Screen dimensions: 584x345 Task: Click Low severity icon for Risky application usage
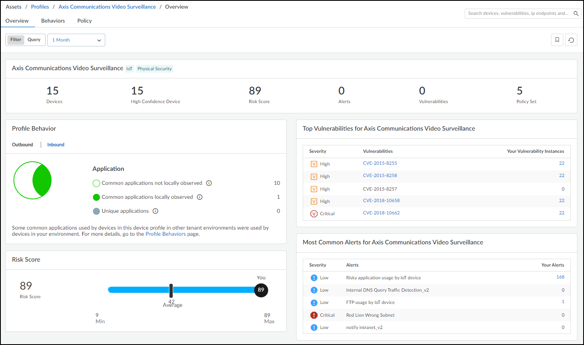[314, 278]
